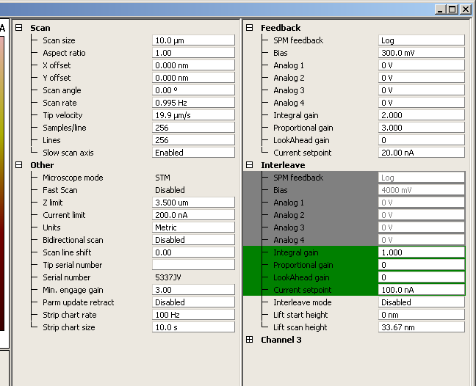The image size is (476, 386).
Task: Collapse the Scan parameter group
Action: point(19,28)
